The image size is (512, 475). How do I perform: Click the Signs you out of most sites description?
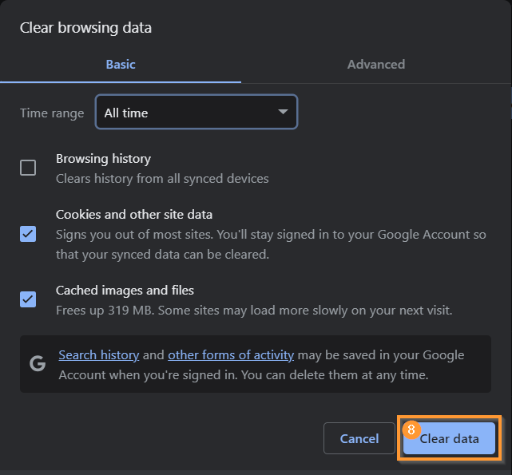[x=271, y=244]
